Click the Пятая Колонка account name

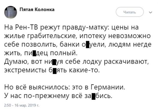point(37,10)
